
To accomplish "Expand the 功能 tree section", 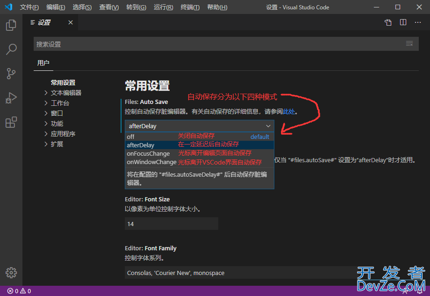I will [53, 124].
